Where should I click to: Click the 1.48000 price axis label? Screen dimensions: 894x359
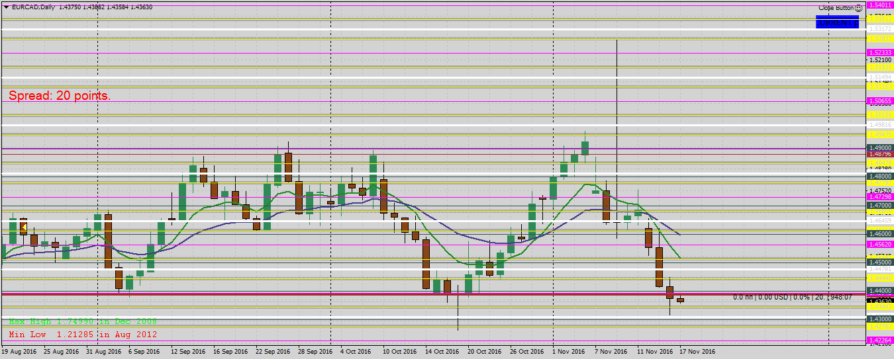[x=880, y=177]
